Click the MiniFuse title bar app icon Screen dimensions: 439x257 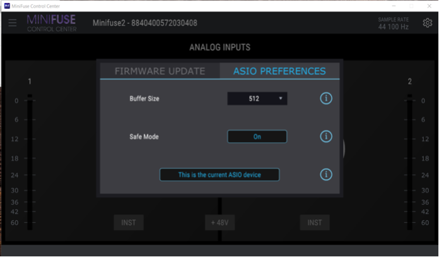pos(7,6)
